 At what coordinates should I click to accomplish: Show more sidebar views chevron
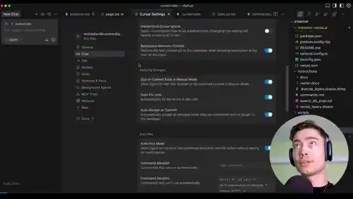click(343, 14)
